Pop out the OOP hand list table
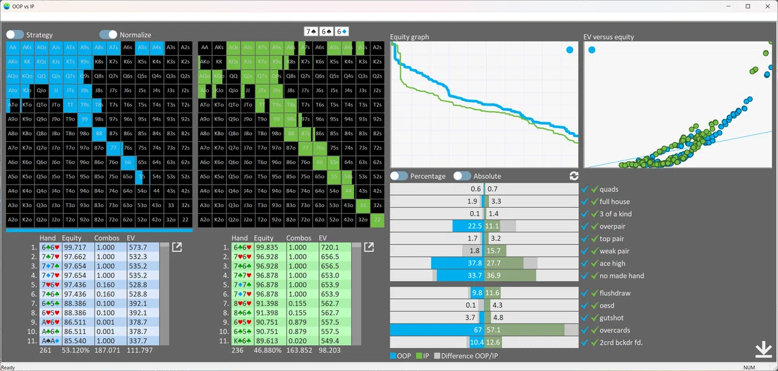Image resolution: width=778 pixels, height=371 pixels. (176, 247)
